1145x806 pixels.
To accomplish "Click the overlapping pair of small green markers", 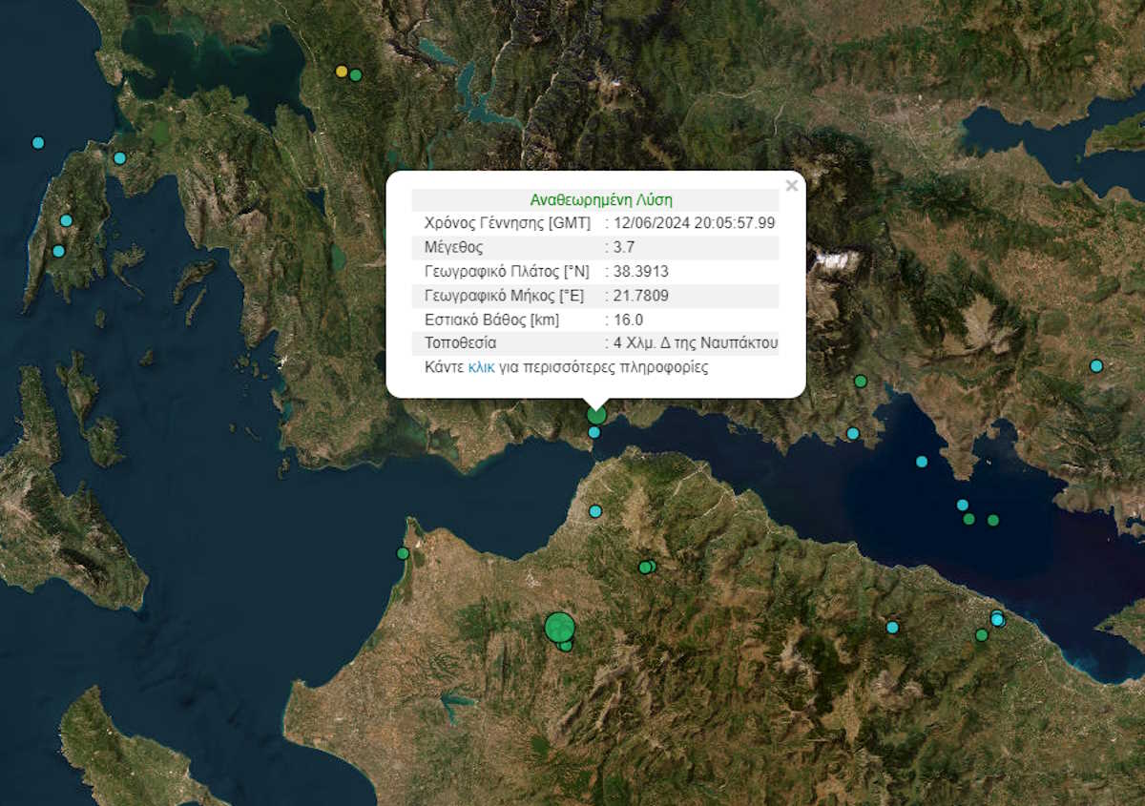I will click(647, 567).
